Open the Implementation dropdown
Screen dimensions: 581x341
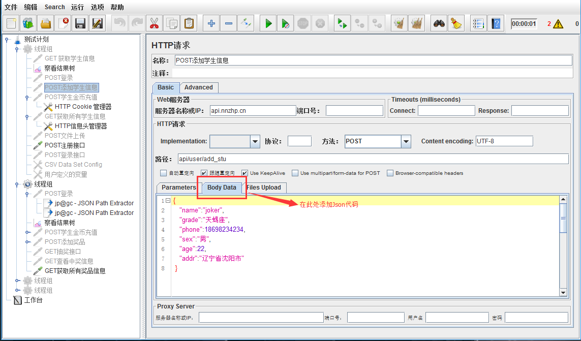point(255,141)
